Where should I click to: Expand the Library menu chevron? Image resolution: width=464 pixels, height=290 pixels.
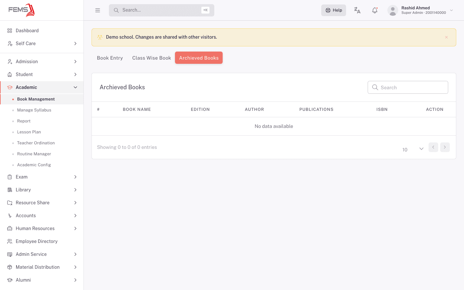75,190
